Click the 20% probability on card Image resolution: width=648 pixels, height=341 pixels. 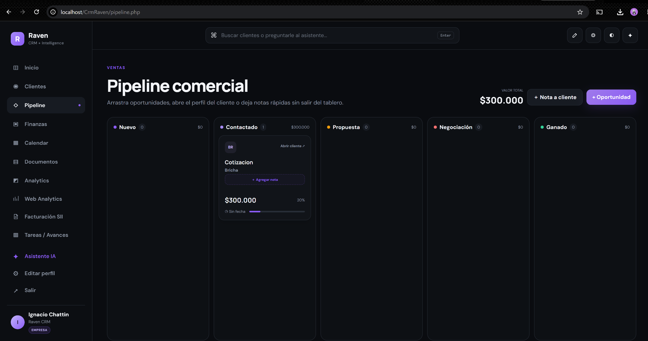[x=301, y=200]
